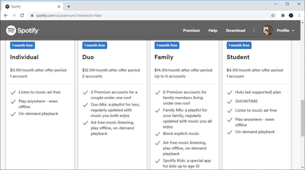The image size is (305, 170).
Task: Close the Spotify browser tab
Action: point(59,6)
